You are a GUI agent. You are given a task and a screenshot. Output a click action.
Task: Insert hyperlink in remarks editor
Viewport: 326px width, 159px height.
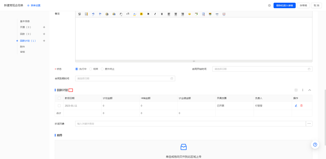[217, 14]
